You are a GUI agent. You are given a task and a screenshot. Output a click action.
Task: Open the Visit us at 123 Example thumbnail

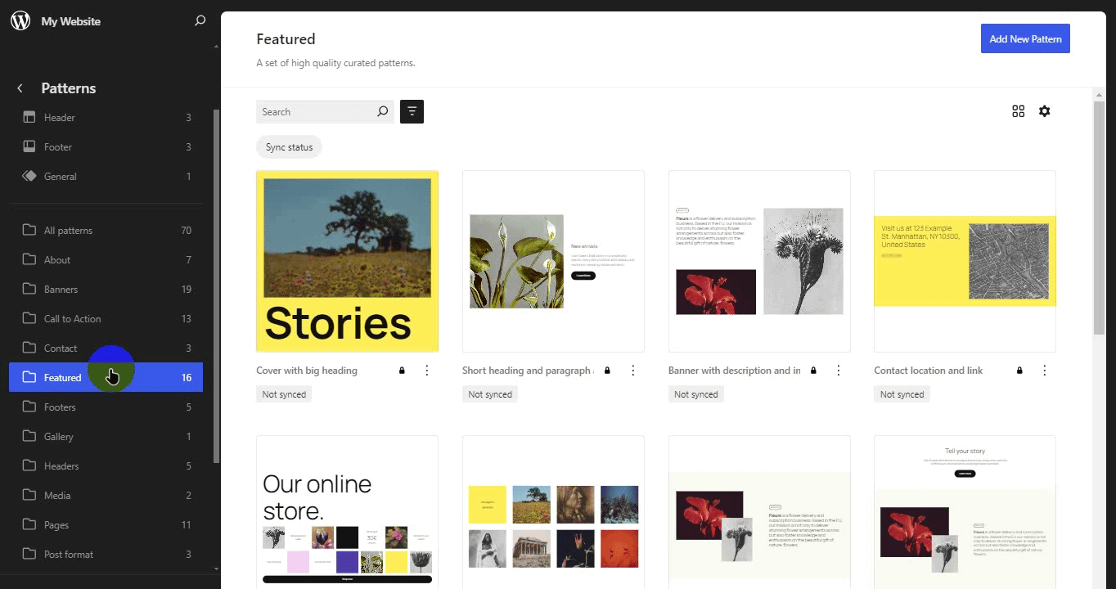coord(965,261)
